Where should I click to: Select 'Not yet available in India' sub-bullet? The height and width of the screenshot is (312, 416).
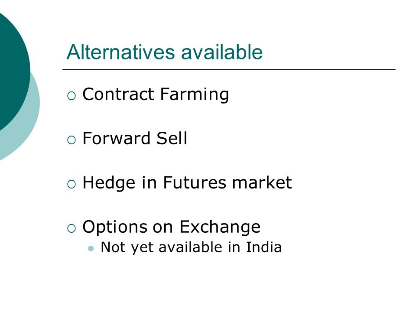tap(191, 248)
